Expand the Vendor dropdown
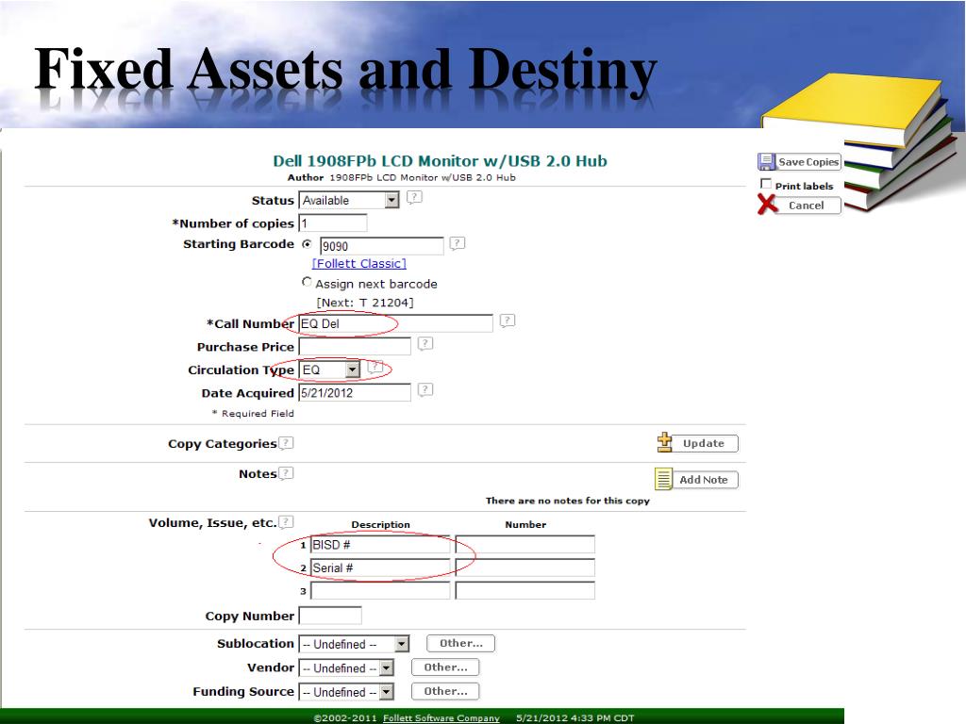 pyautogui.click(x=346, y=668)
